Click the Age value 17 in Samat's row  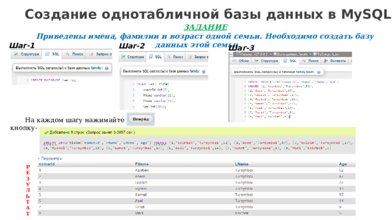point(341,195)
